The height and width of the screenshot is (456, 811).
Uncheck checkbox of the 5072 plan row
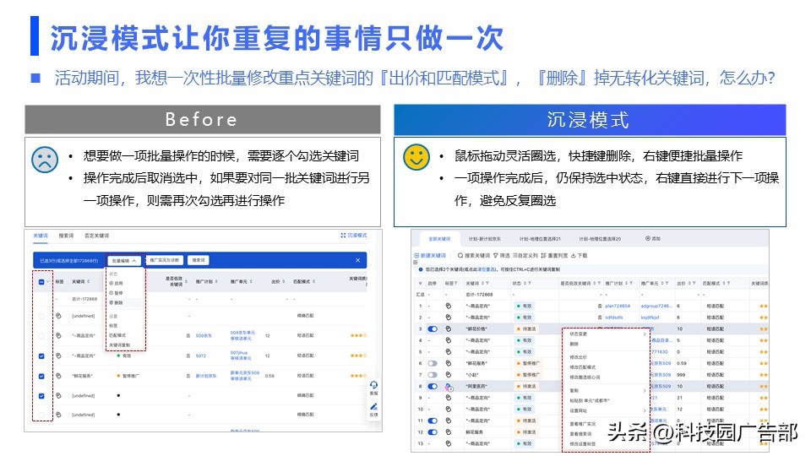click(x=41, y=356)
